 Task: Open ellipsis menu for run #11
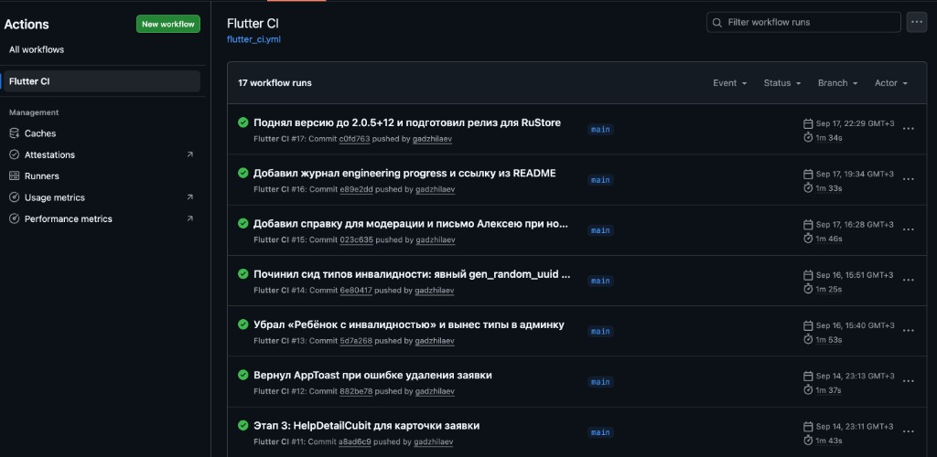point(909,432)
